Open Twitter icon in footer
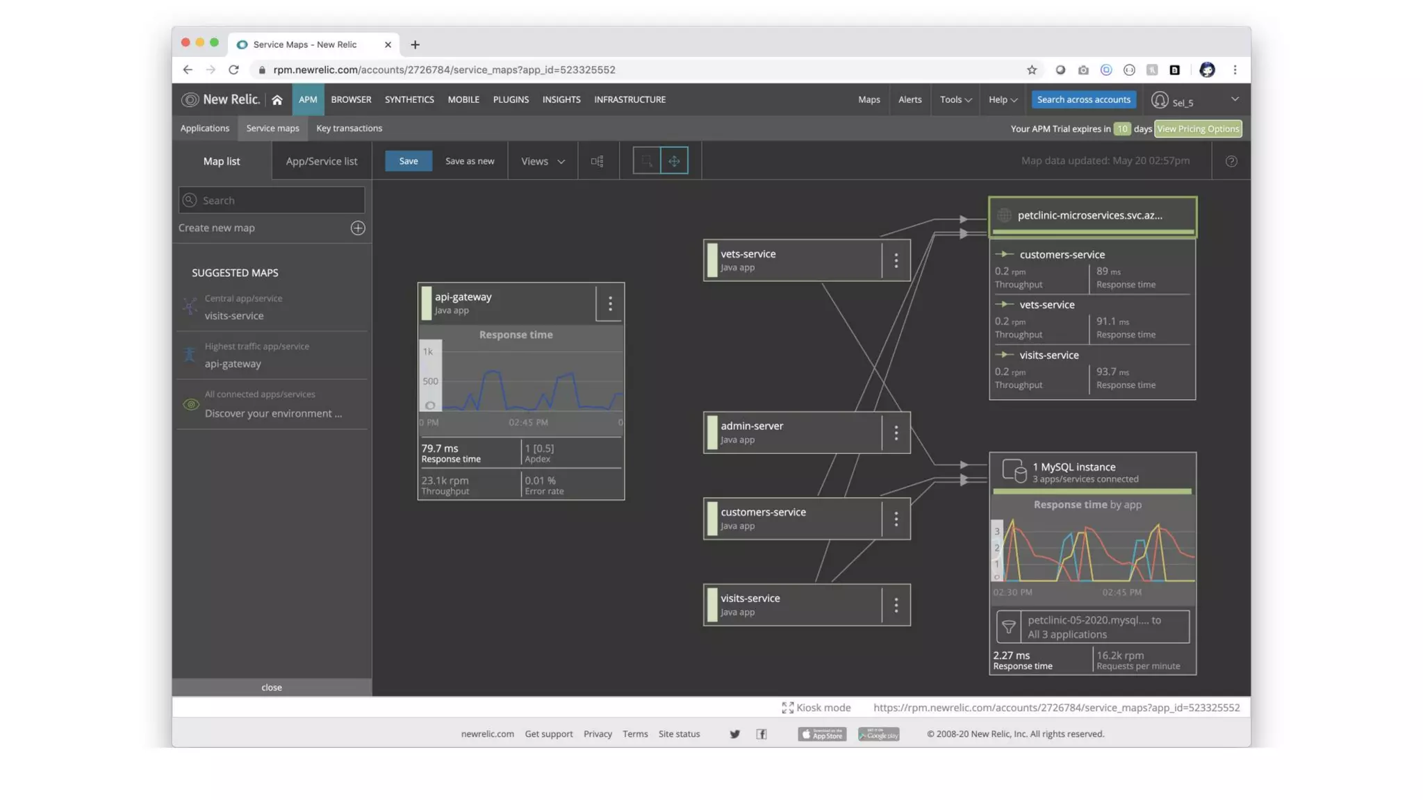The image size is (1423, 800). pyautogui.click(x=734, y=734)
